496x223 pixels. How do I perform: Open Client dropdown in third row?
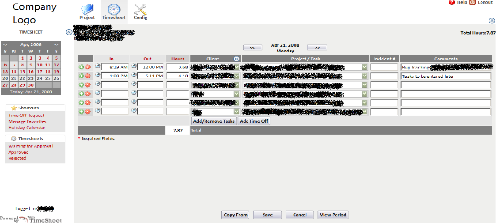237,85
